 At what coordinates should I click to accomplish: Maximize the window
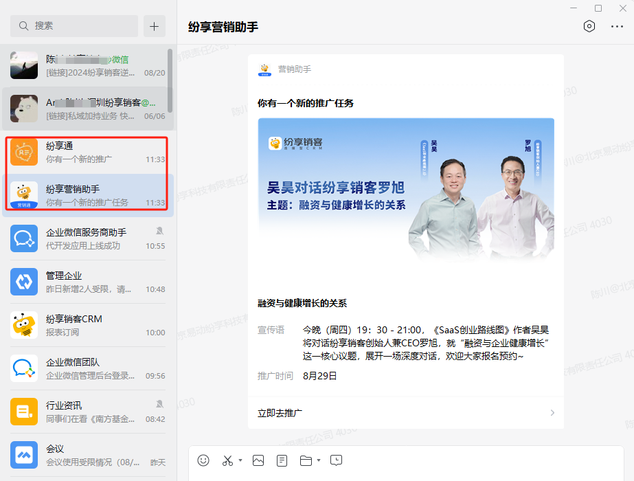[x=598, y=8]
